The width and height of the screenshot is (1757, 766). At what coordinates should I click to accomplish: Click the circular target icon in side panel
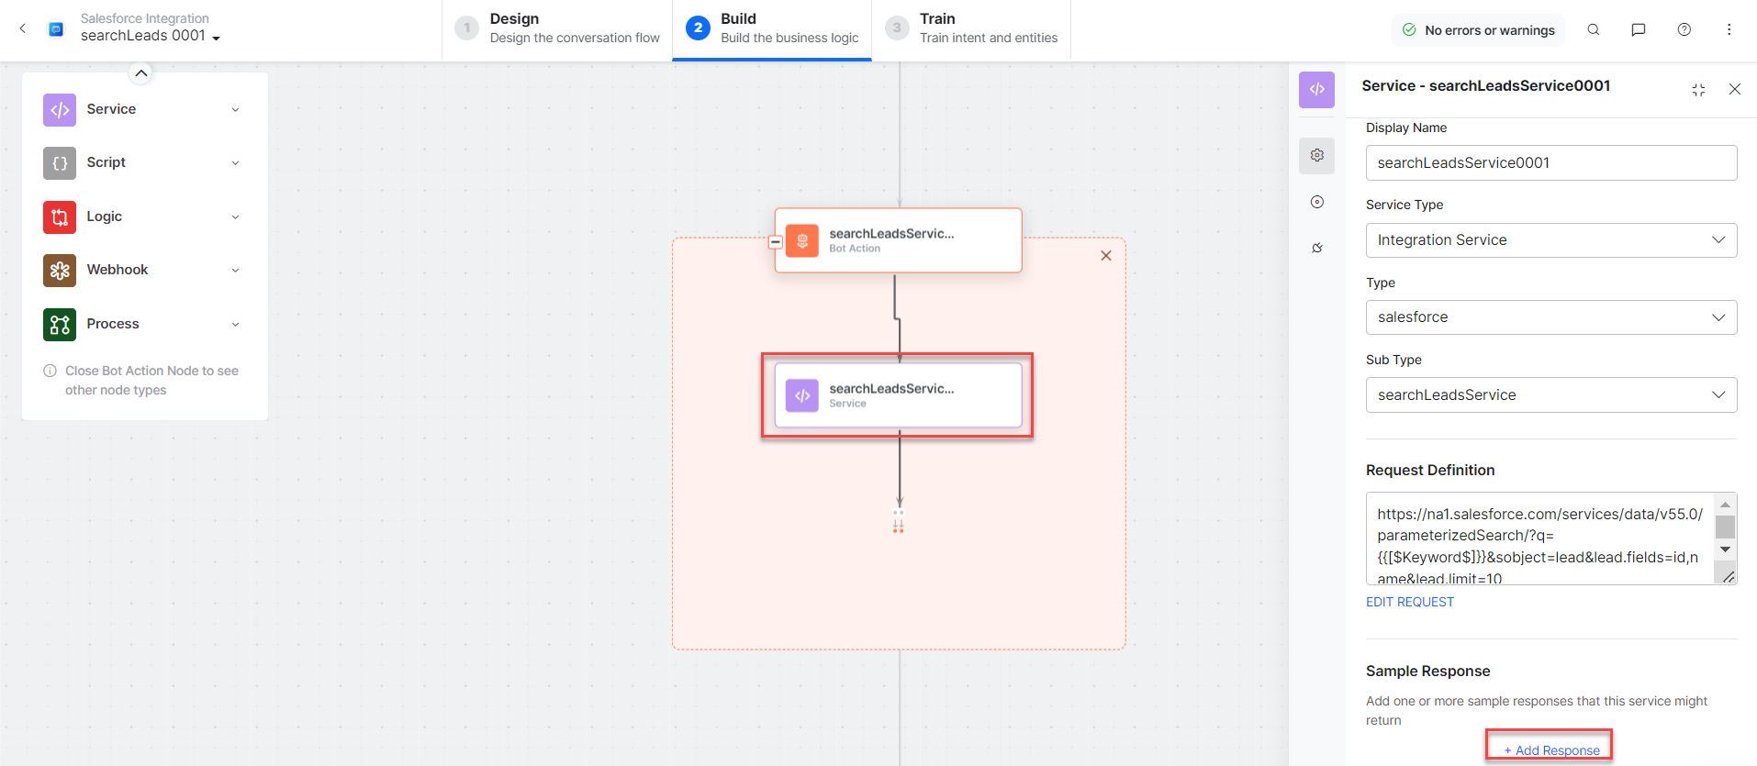click(1316, 202)
